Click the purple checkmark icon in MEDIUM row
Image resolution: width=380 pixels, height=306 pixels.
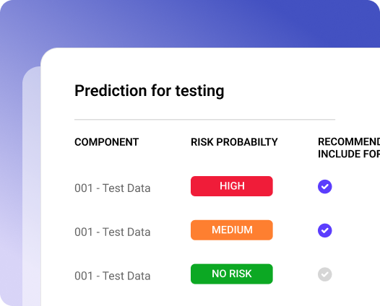(325, 230)
